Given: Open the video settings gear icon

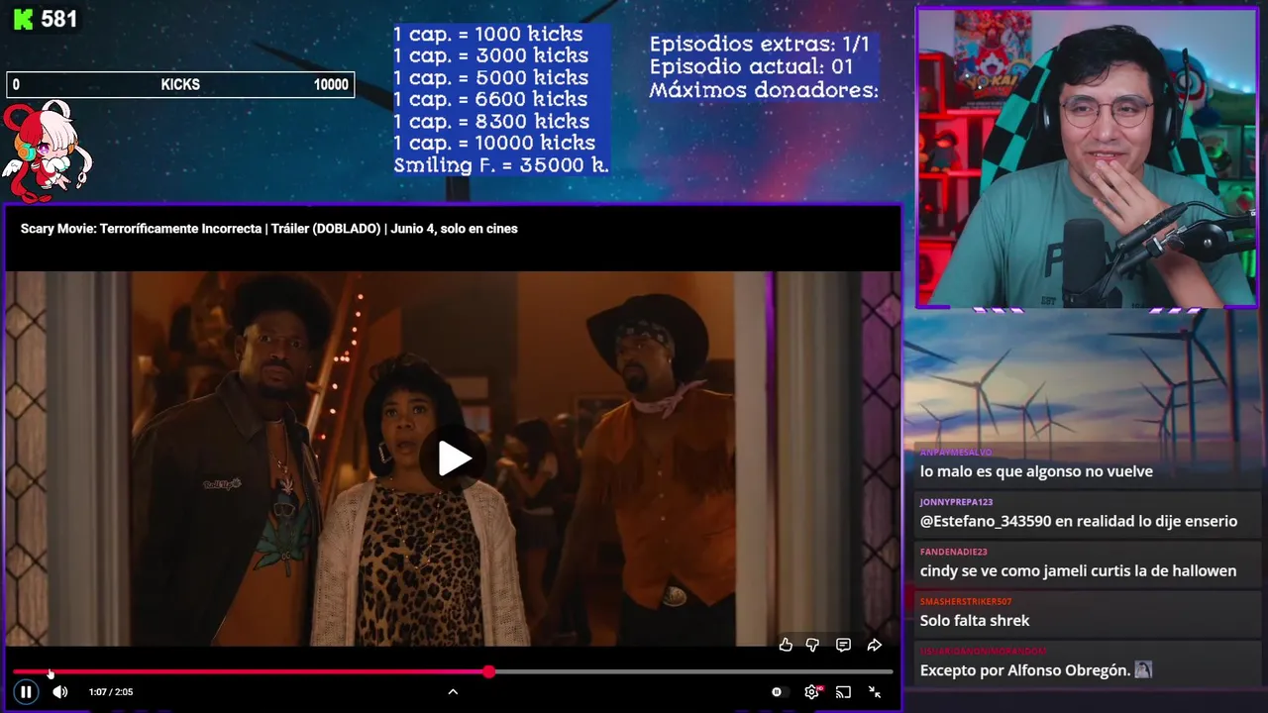Looking at the screenshot, I should (811, 692).
